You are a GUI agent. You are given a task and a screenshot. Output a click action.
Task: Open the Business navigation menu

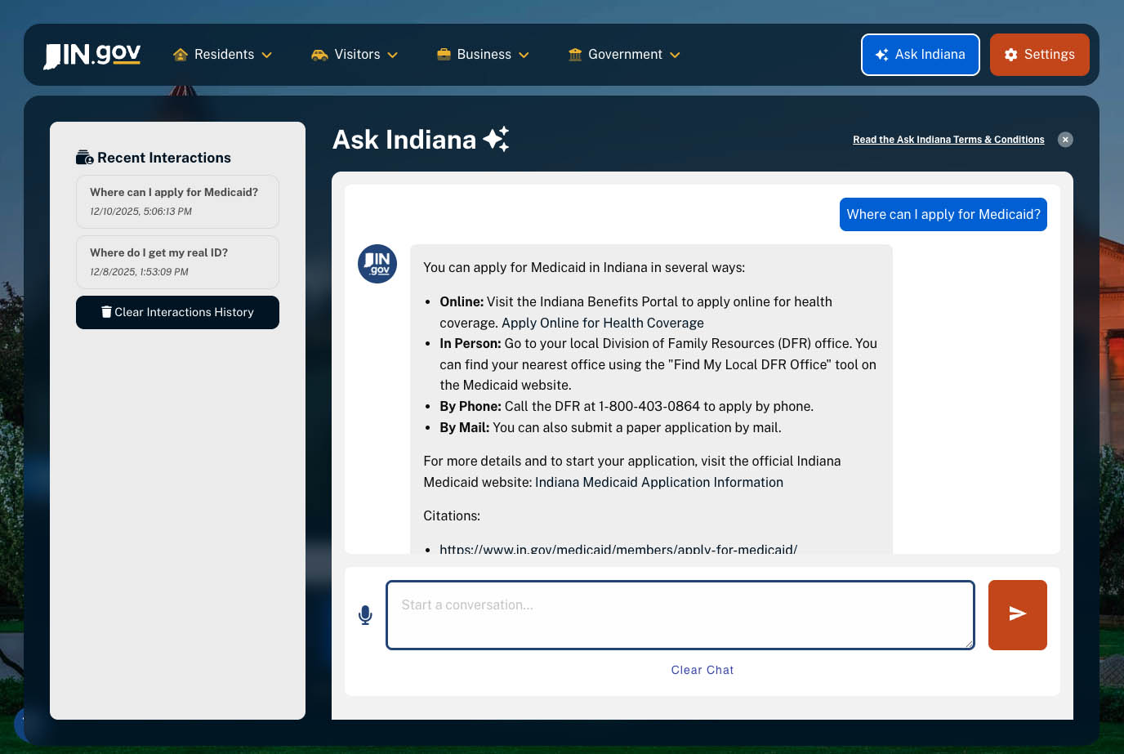pyautogui.click(x=484, y=55)
